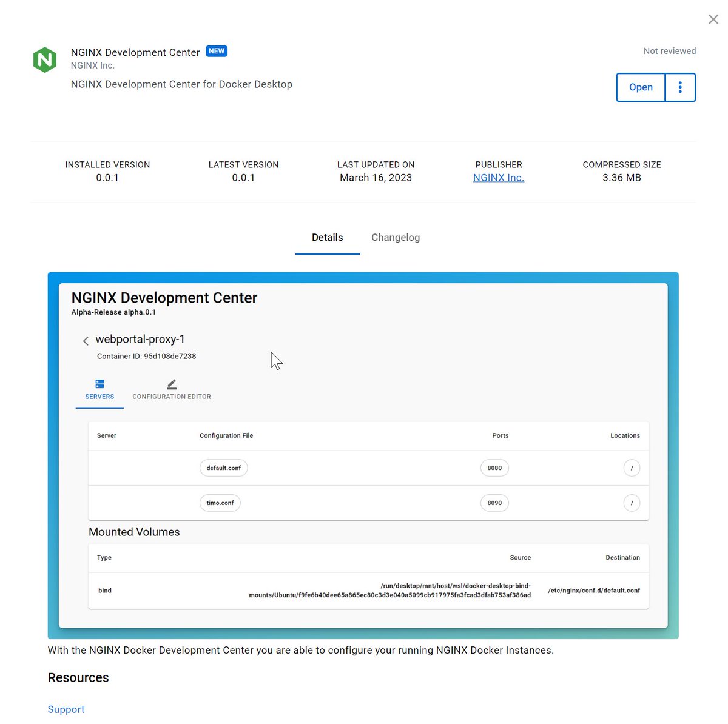Click the Support link under Resources
The width and height of the screenshot is (728, 724).
[x=66, y=709]
